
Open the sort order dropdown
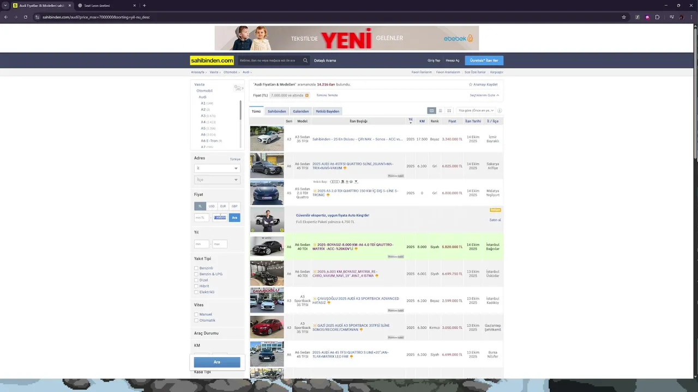click(x=476, y=111)
